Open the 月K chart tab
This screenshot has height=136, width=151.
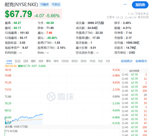click(x=41, y=61)
